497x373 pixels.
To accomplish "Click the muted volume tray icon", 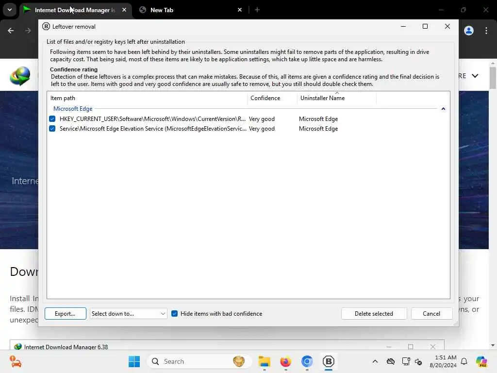I will 418,361.
